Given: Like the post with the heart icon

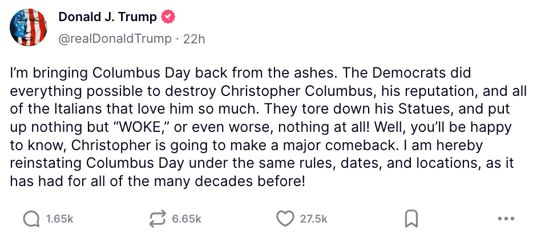Looking at the screenshot, I should coord(284,219).
